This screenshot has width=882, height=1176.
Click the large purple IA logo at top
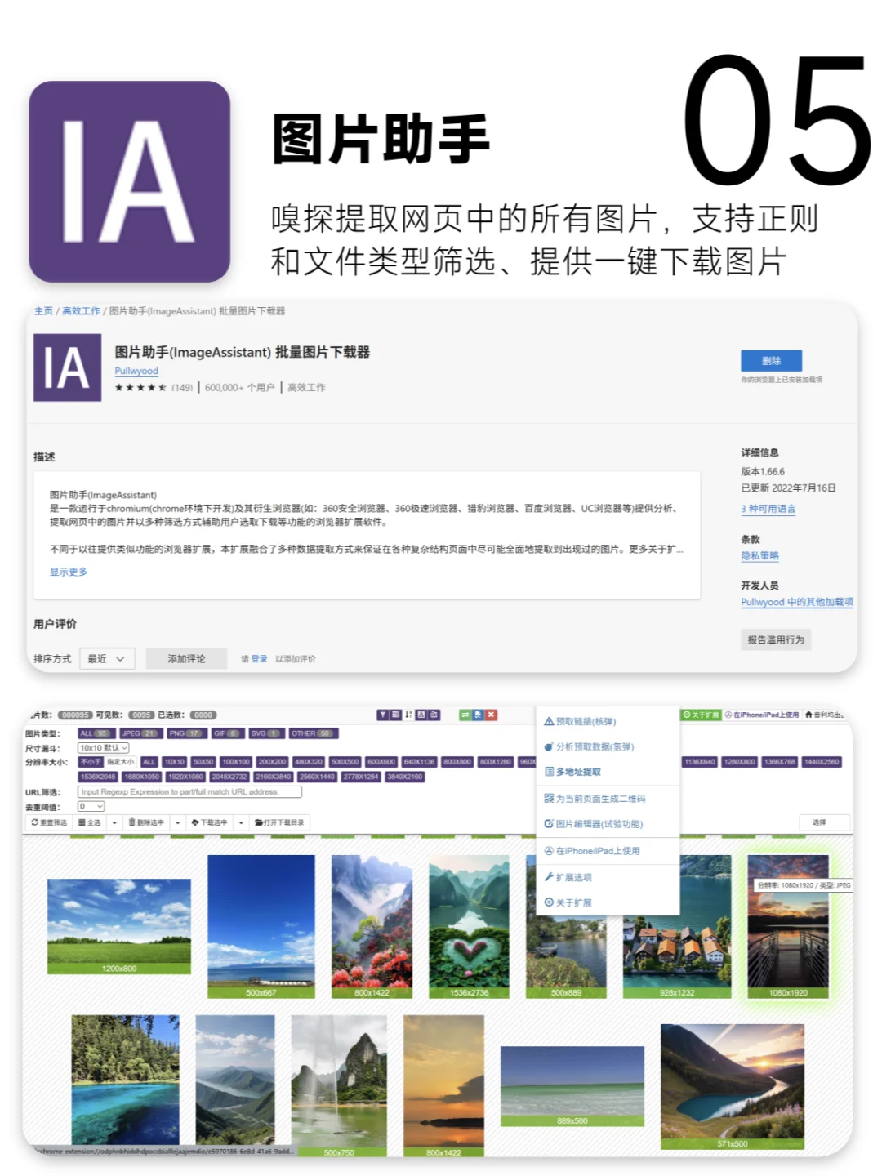pyautogui.click(x=129, y=181)
